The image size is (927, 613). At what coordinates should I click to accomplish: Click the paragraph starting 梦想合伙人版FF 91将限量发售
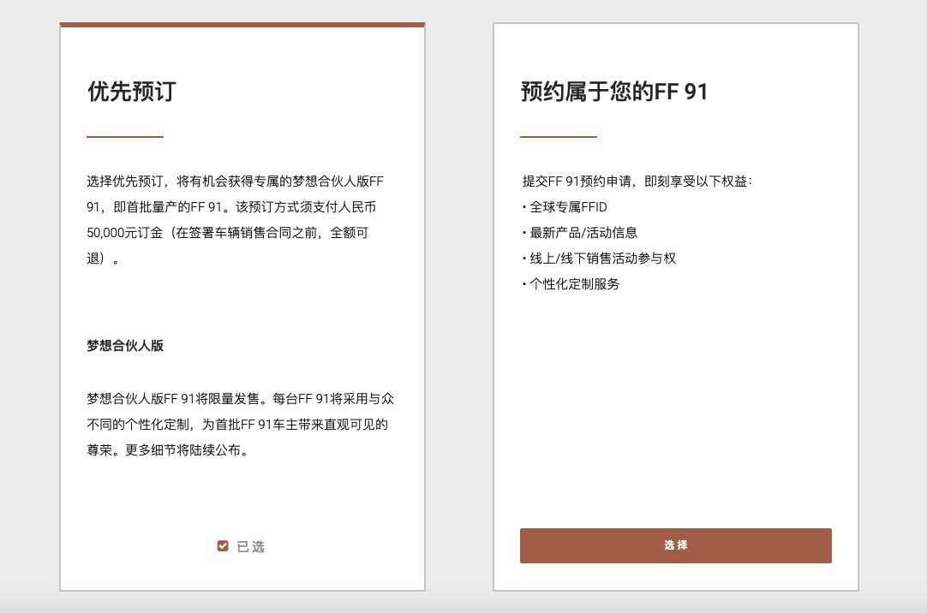pyautogui.click(x=240, y=425)
